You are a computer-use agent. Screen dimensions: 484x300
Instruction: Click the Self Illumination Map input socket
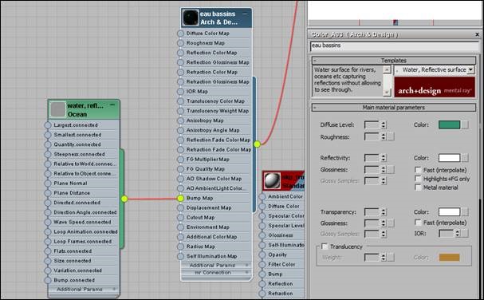pyautogui.click(x=180, y=256)
